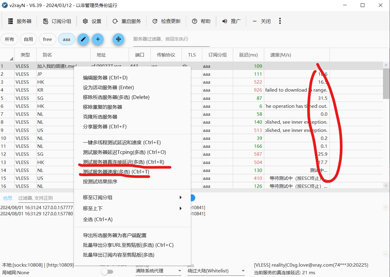Viewport: 390px width, 277px height.
Task: Click row number 13 header
Action: [x=7, y=162]
